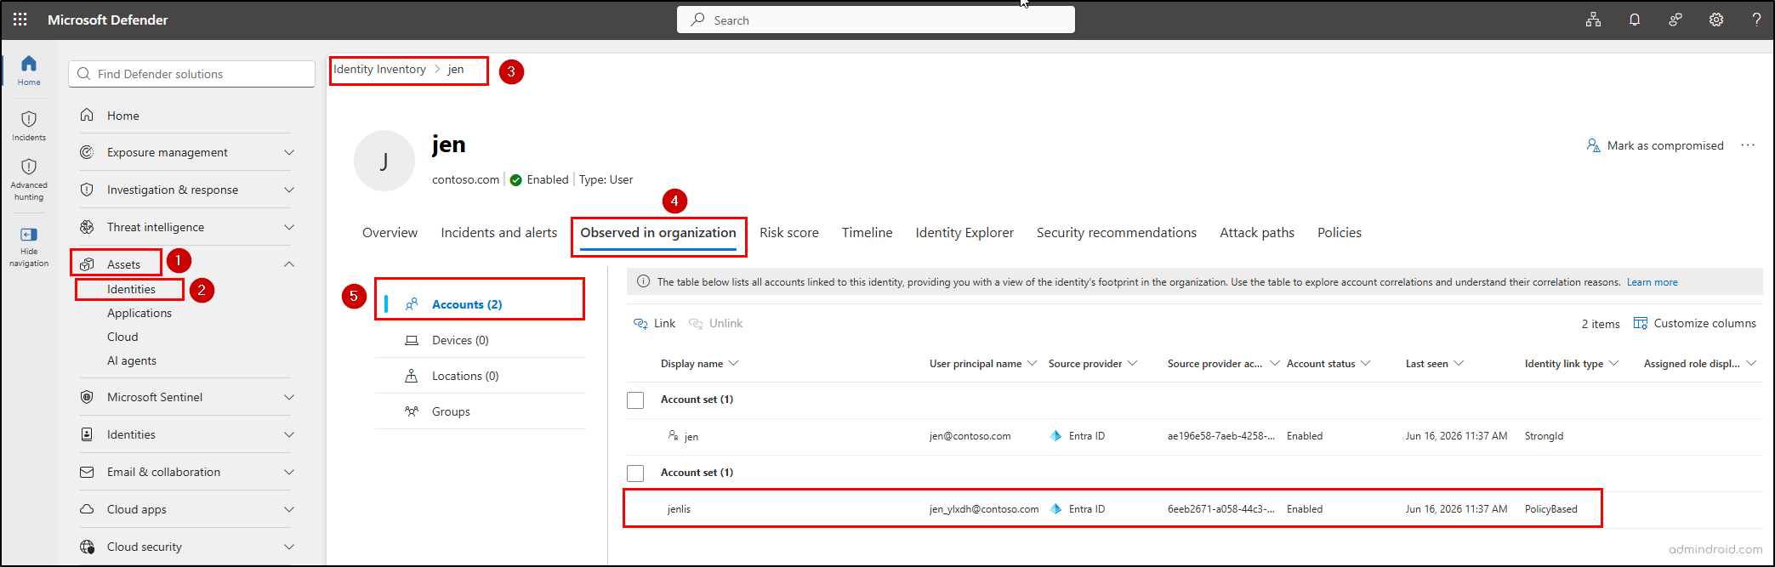This screenshot has width=1775, height=567.
Task: Click jen@contoso.com principal name
Action: pos(970,436)
